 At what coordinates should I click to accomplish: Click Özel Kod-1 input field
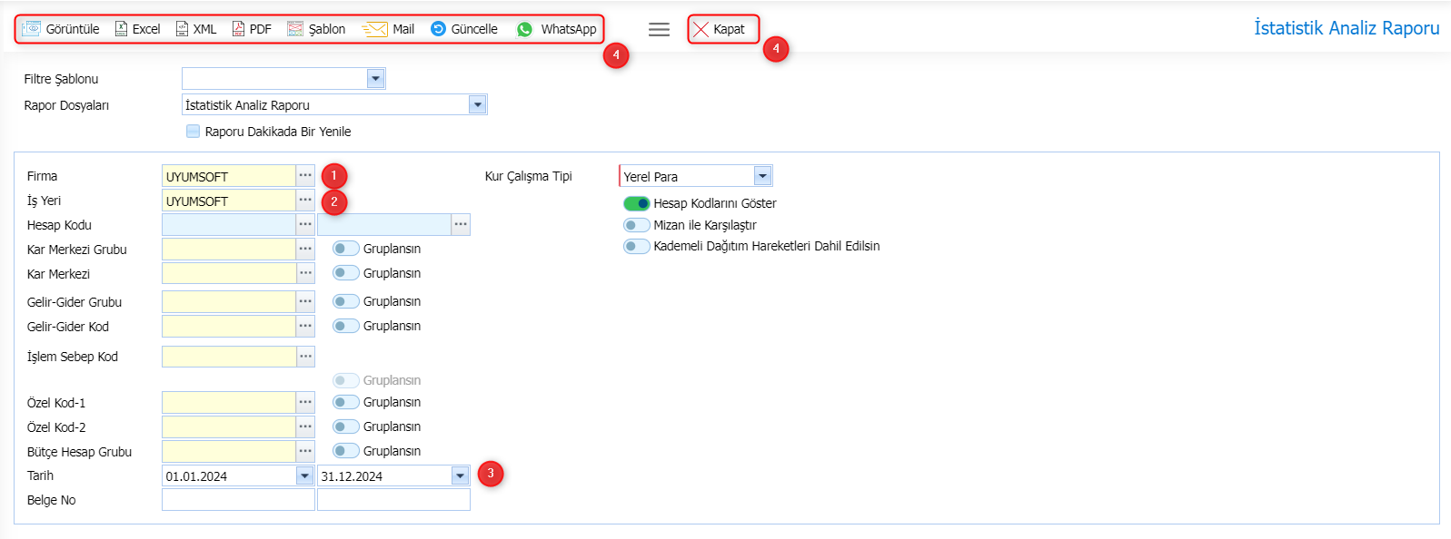(x=229, y=402)
